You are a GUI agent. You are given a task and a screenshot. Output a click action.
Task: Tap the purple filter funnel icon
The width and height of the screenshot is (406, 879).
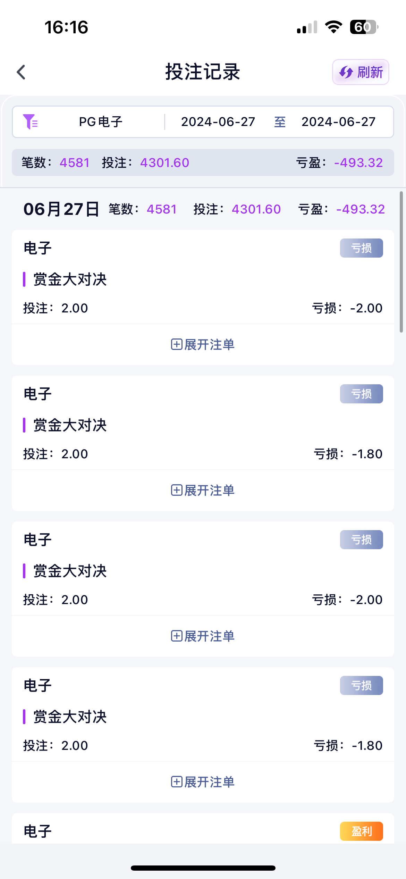[30, 122]
